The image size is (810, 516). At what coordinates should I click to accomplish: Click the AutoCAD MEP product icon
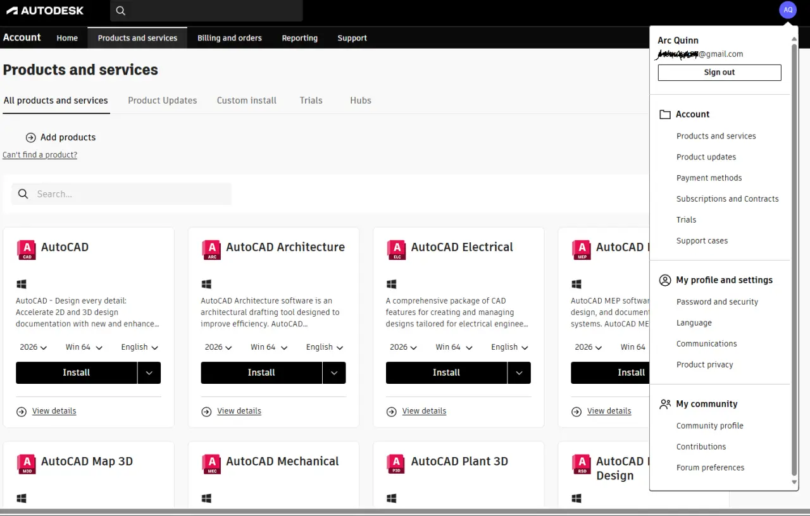(582, 250)
